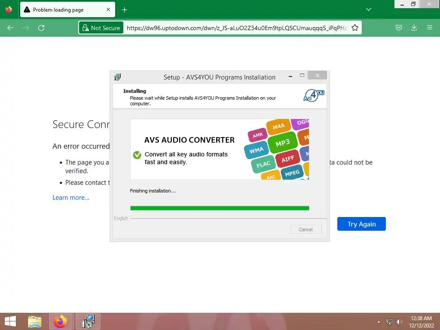The image size is (440, 330).
Task: Expand the list all tabs chevron
Action: (368, 9)
